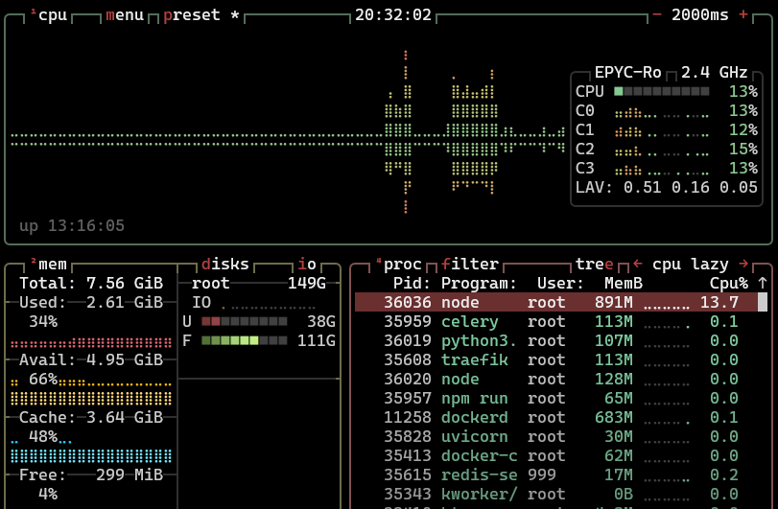Viewport: 778px width, 509px height.
Task: Open the menu option in header
Action: 125,15
